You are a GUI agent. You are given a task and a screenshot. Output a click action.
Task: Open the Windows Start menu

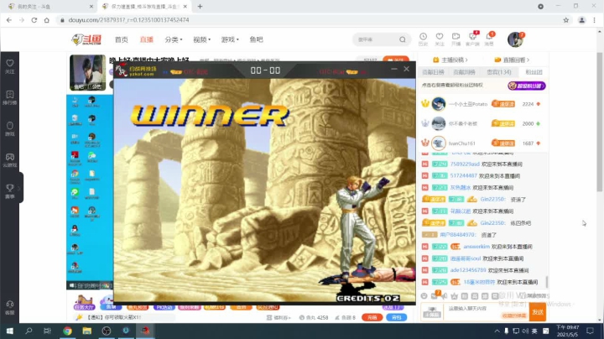pos(9,331)
